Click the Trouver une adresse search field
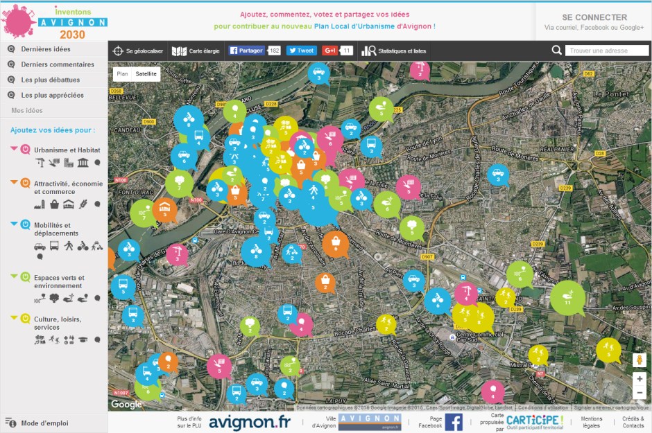Screen dimensions: 652x433 pyautogui.click(x=606, y=51)
